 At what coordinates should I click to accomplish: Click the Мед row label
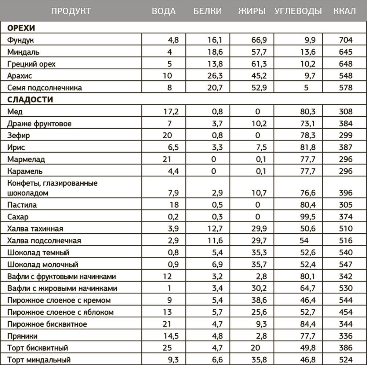[15, 112]
